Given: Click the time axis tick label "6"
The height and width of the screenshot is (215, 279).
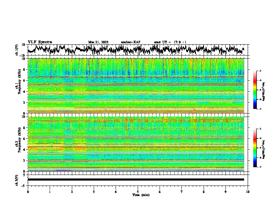Looking at the screenshot, I should [160, 192].
